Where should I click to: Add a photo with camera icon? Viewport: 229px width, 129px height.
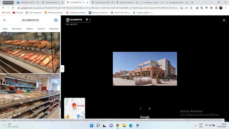pyautogui.click(x=56, y=20)
